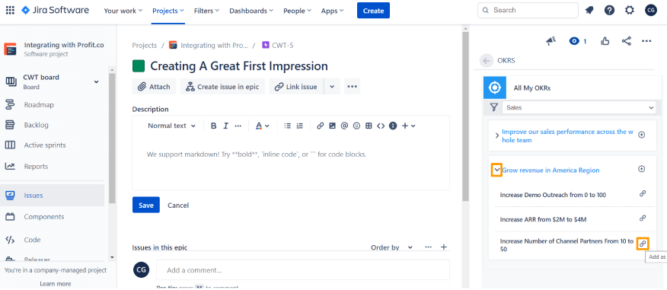Click the blue Create button
This screenshot has height=290, width=667.
pyautogui.click(x=373, y=11)
